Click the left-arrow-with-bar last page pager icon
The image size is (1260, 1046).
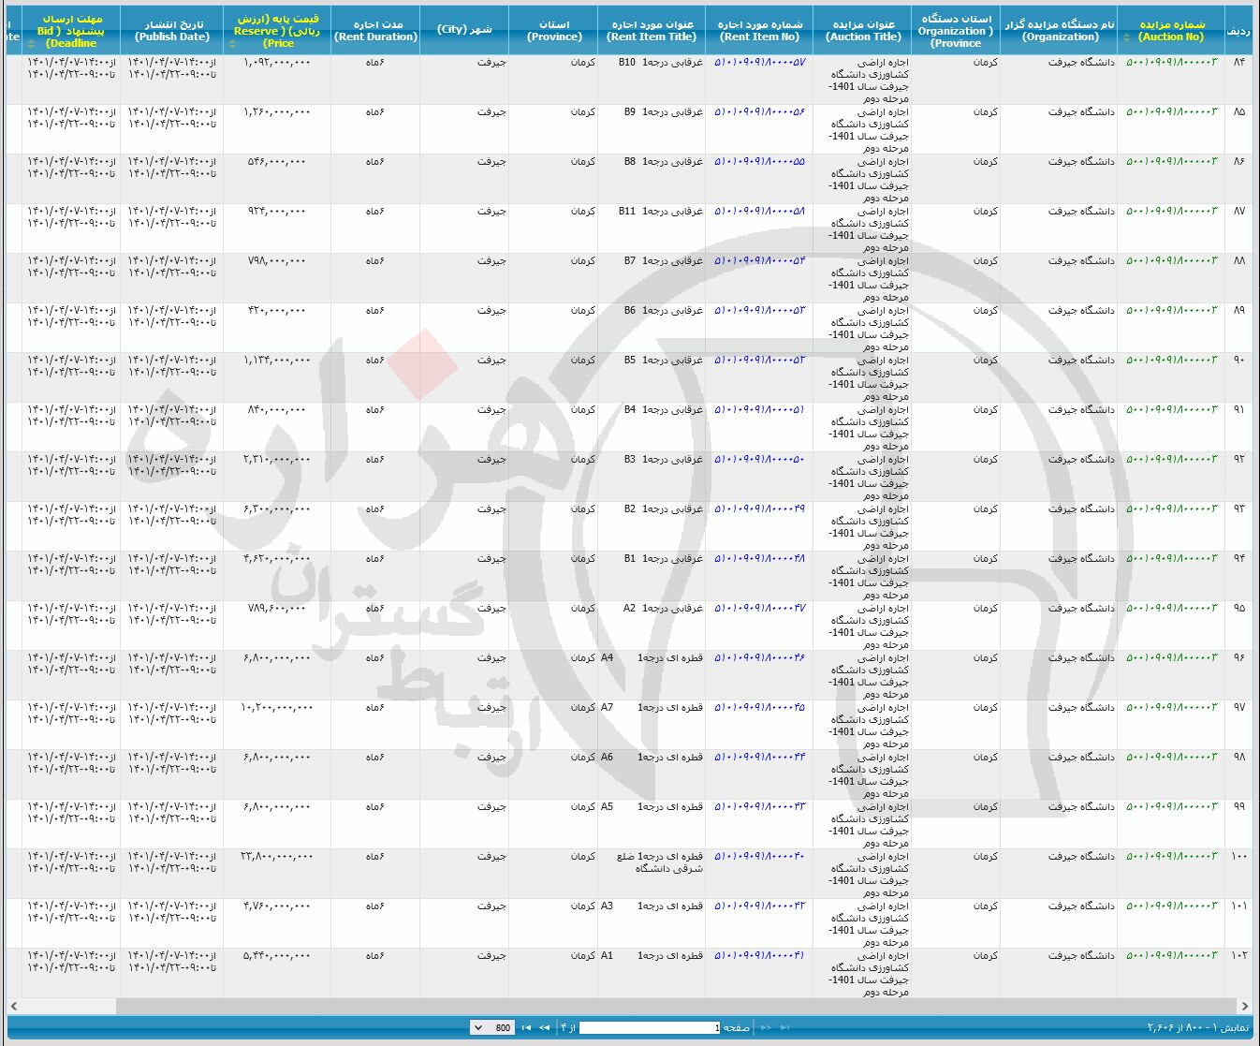[526, 1027]
